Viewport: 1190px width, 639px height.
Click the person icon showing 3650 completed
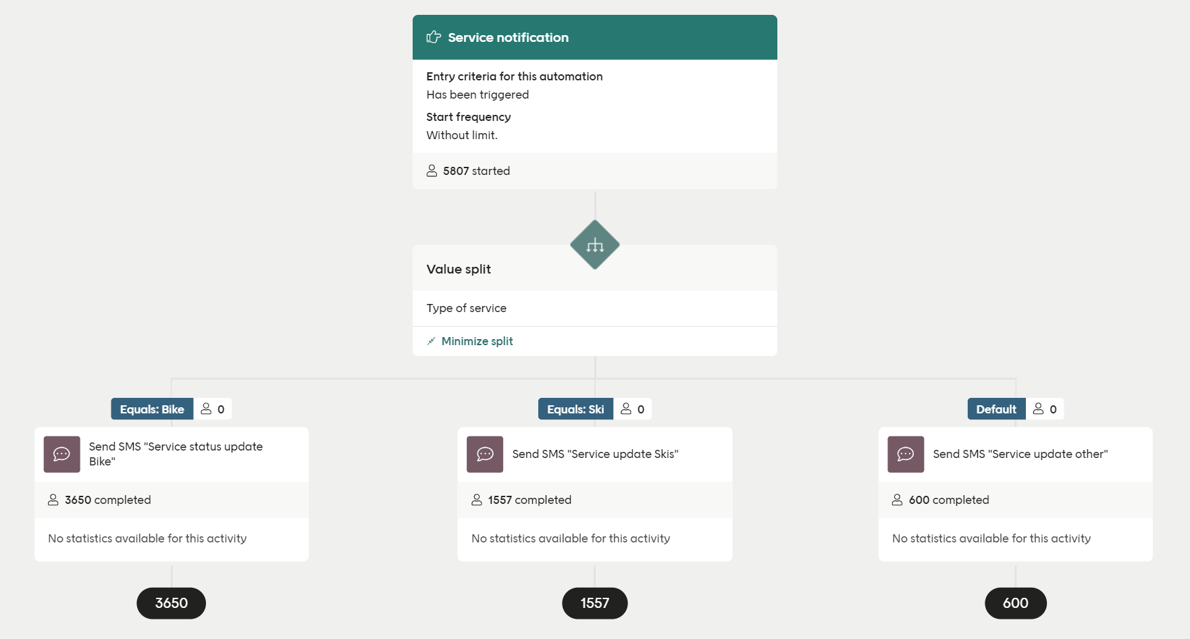pos(54,500)
